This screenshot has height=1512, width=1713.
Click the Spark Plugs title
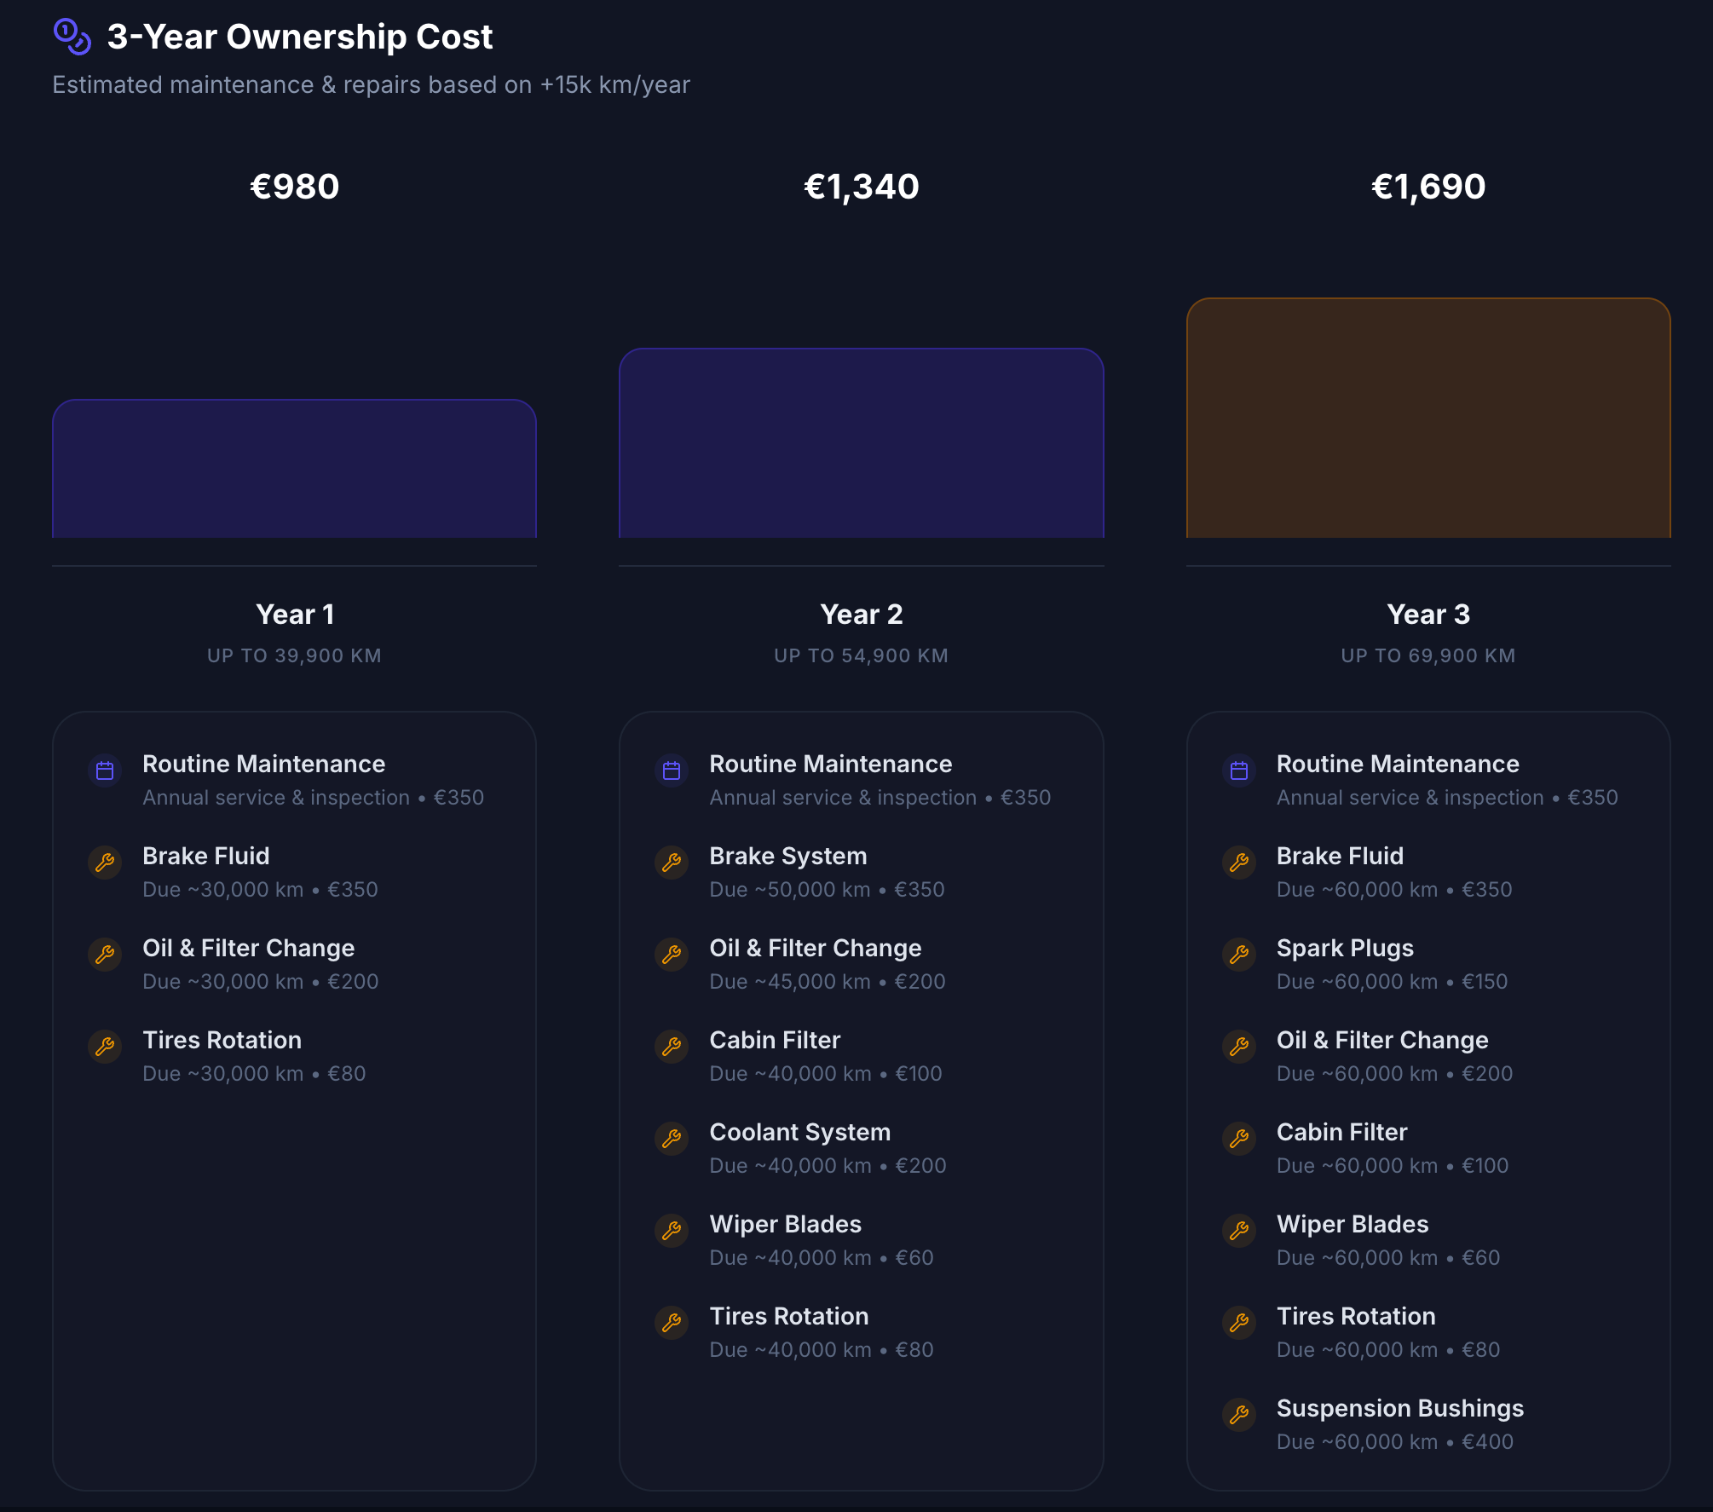click(1345, 948)
